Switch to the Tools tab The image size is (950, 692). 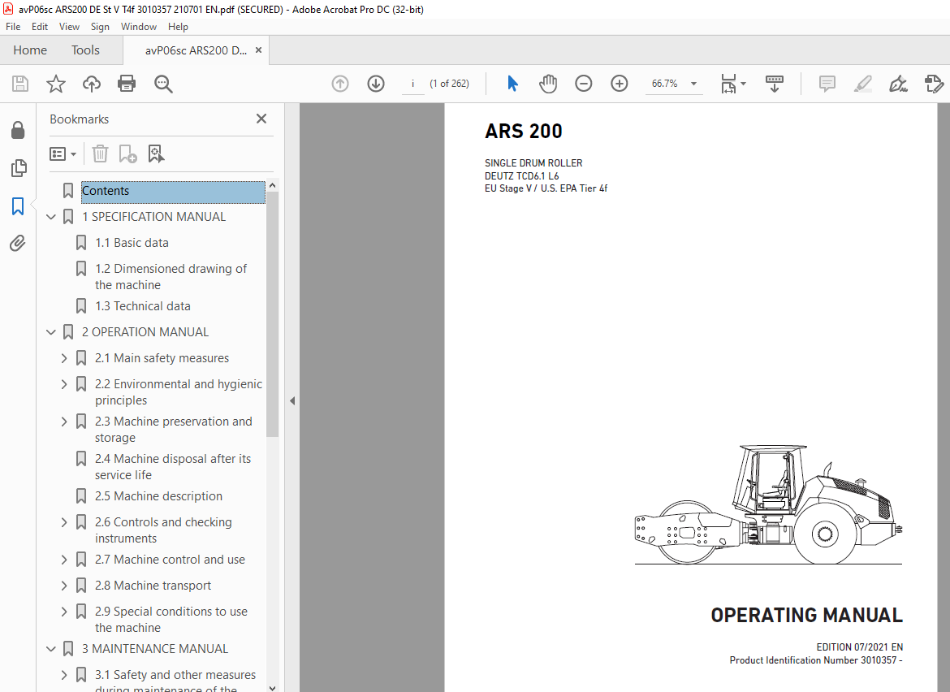(x=85, y=50)
